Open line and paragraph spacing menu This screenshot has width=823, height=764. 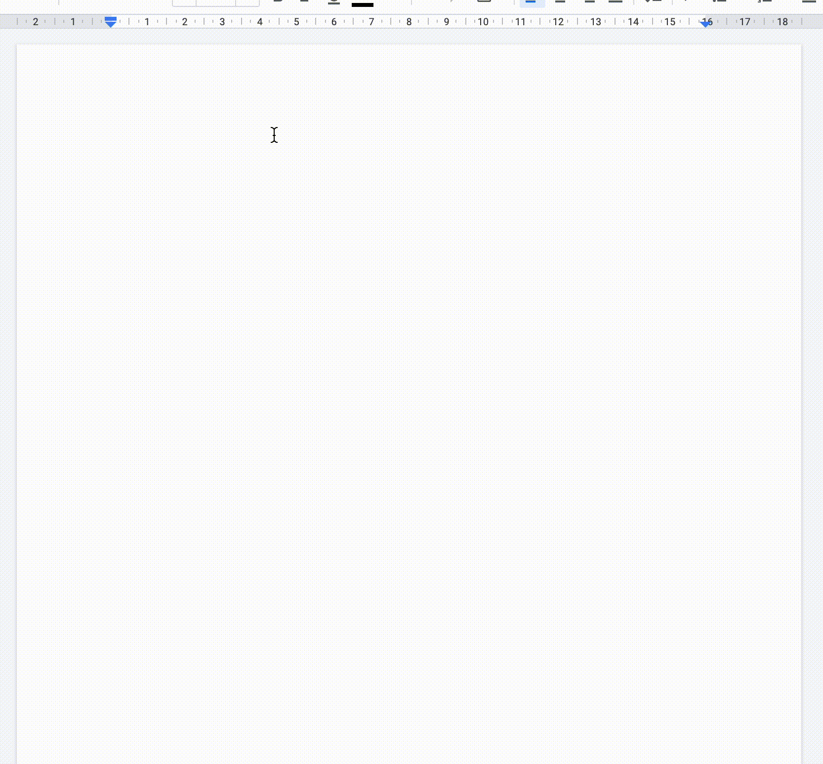tap(653, 1)
